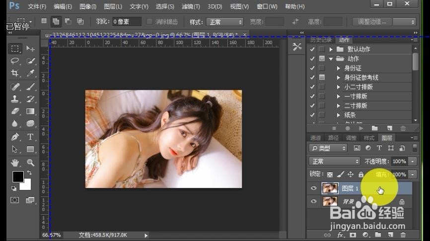
Task: Open the layer blend mode 正常 dropdown
Action: tap(334, 161)
